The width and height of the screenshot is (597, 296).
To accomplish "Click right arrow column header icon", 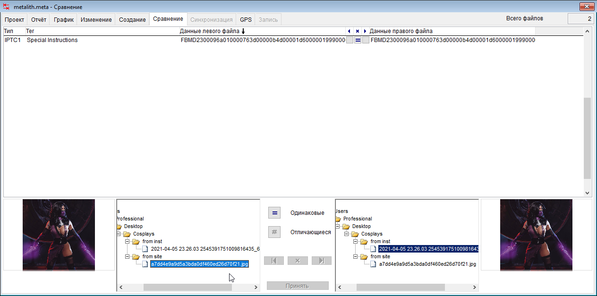I will tap(365, 31).
